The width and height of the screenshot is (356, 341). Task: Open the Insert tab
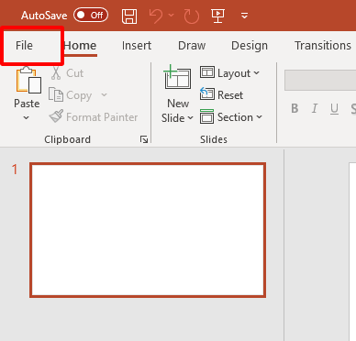(x=137, y=46)
